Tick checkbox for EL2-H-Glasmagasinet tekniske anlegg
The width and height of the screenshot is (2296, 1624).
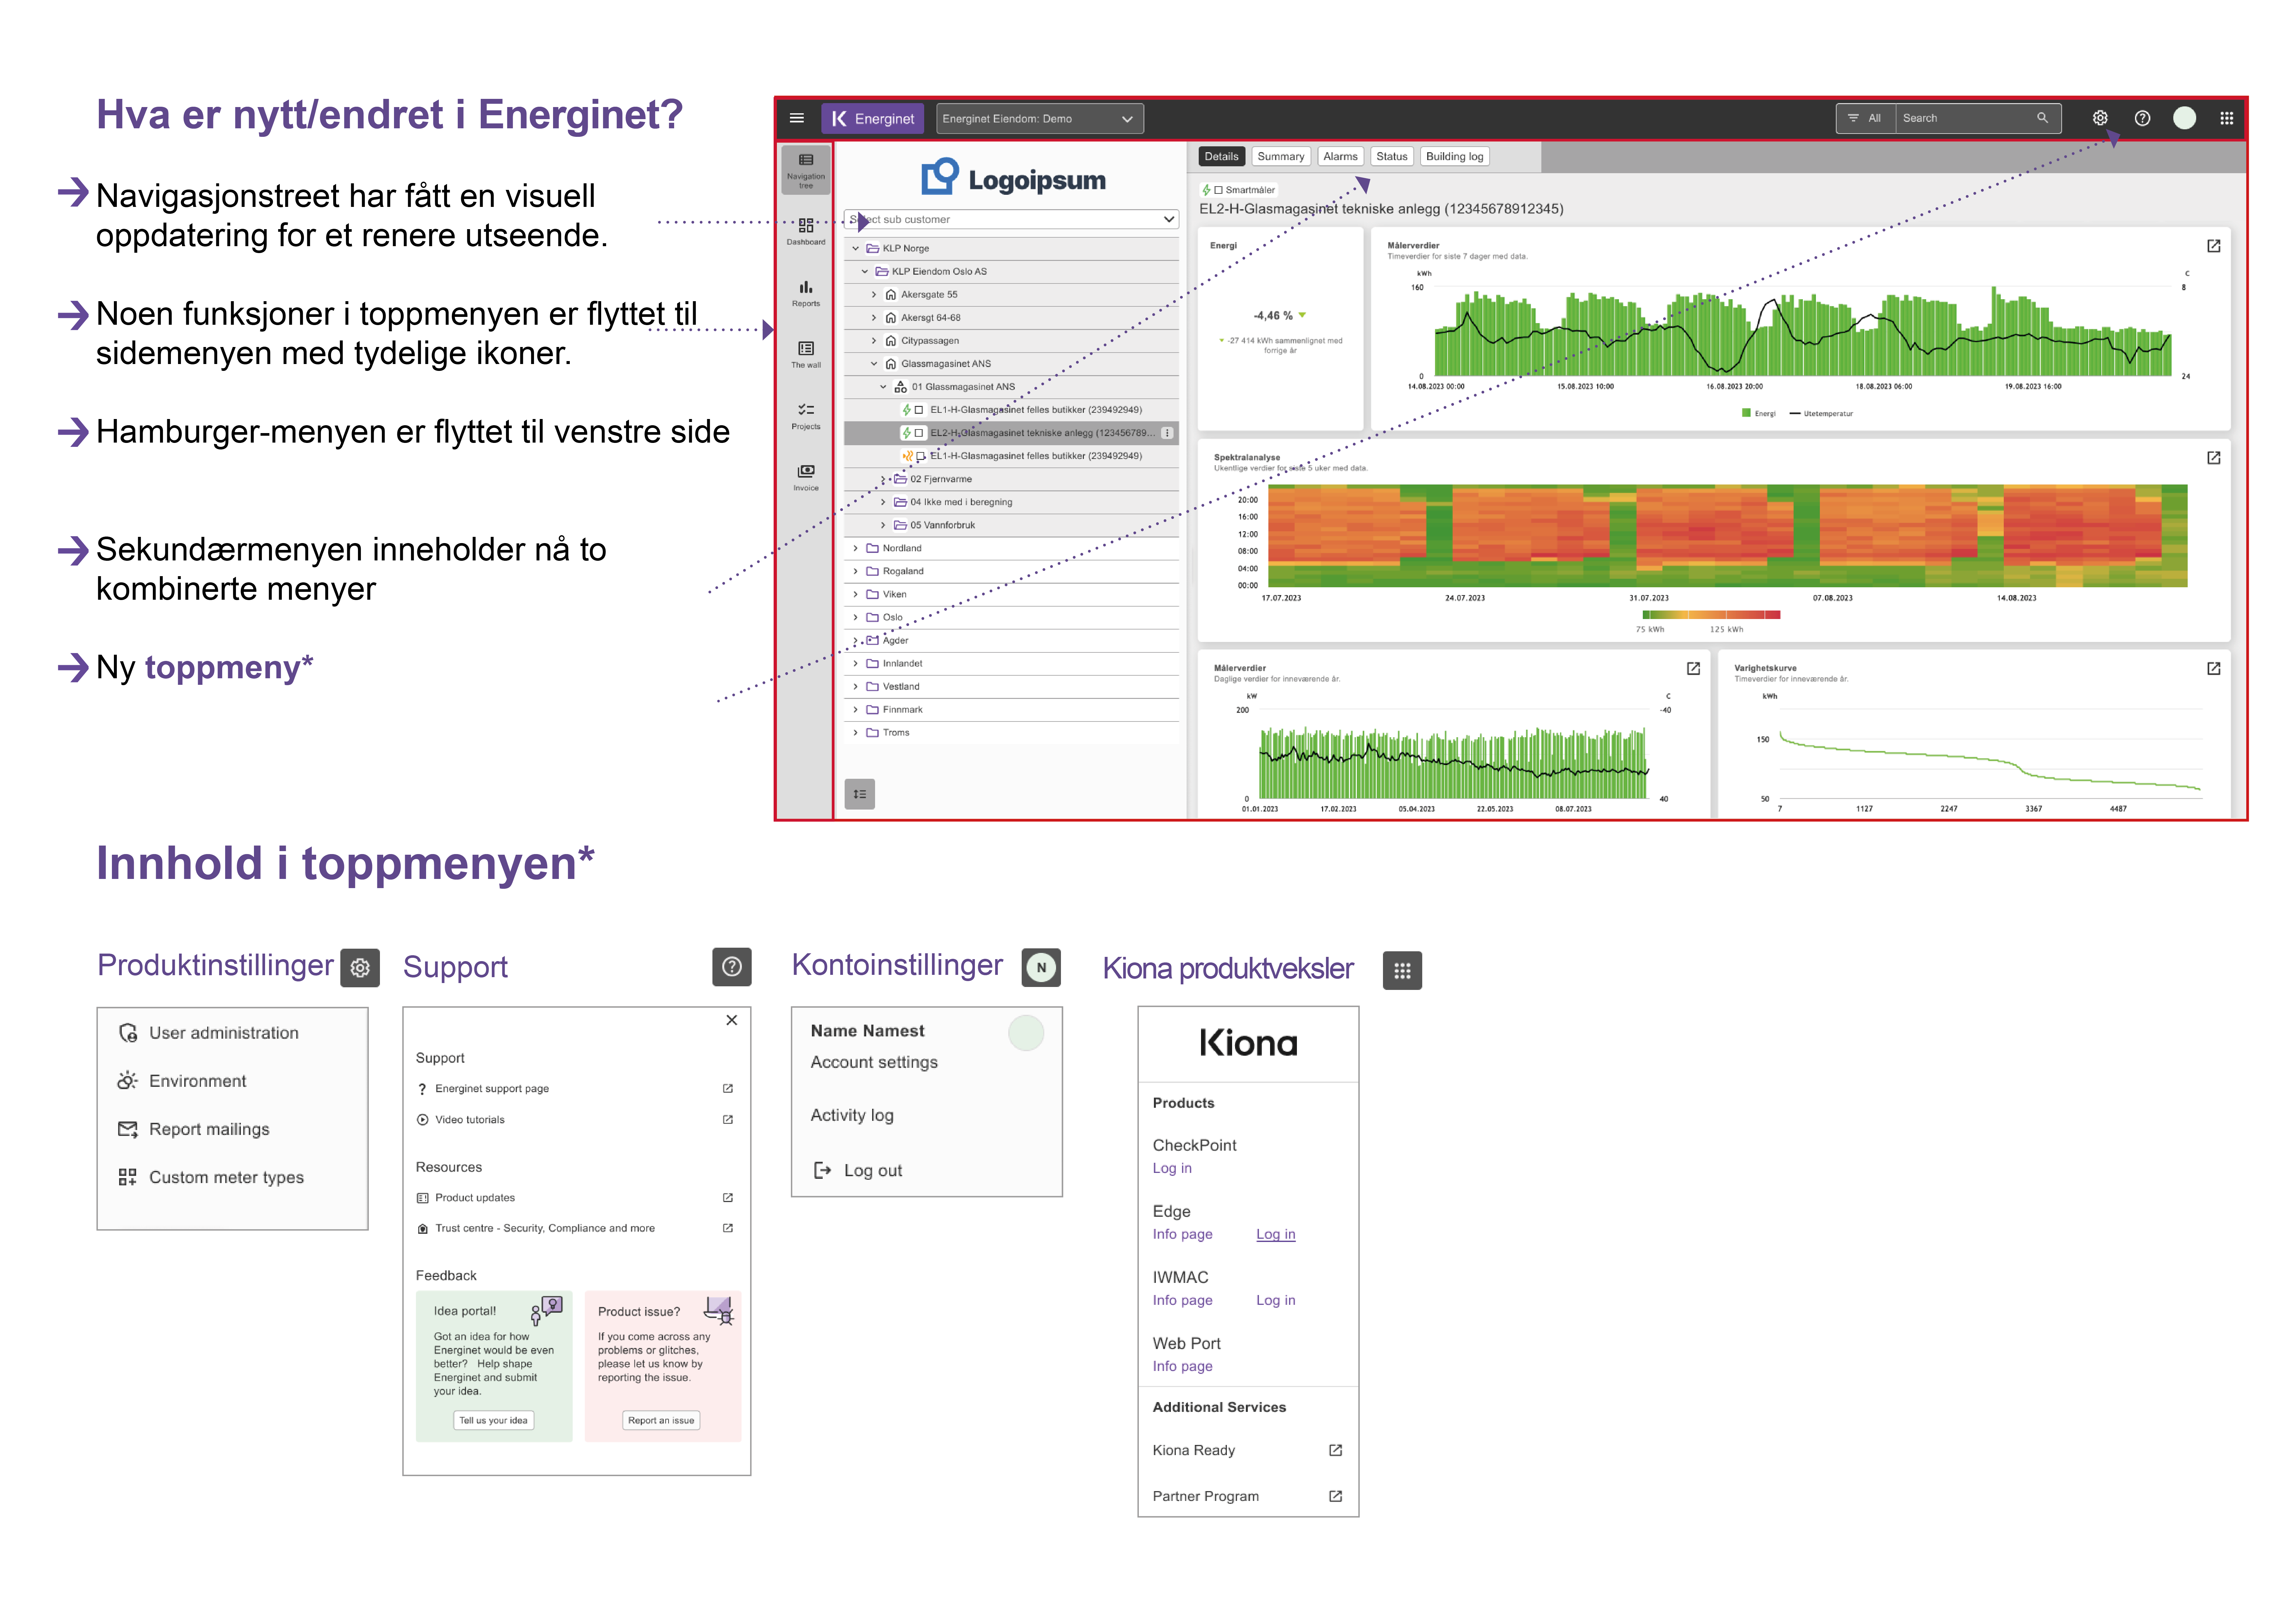coord(919,433)
